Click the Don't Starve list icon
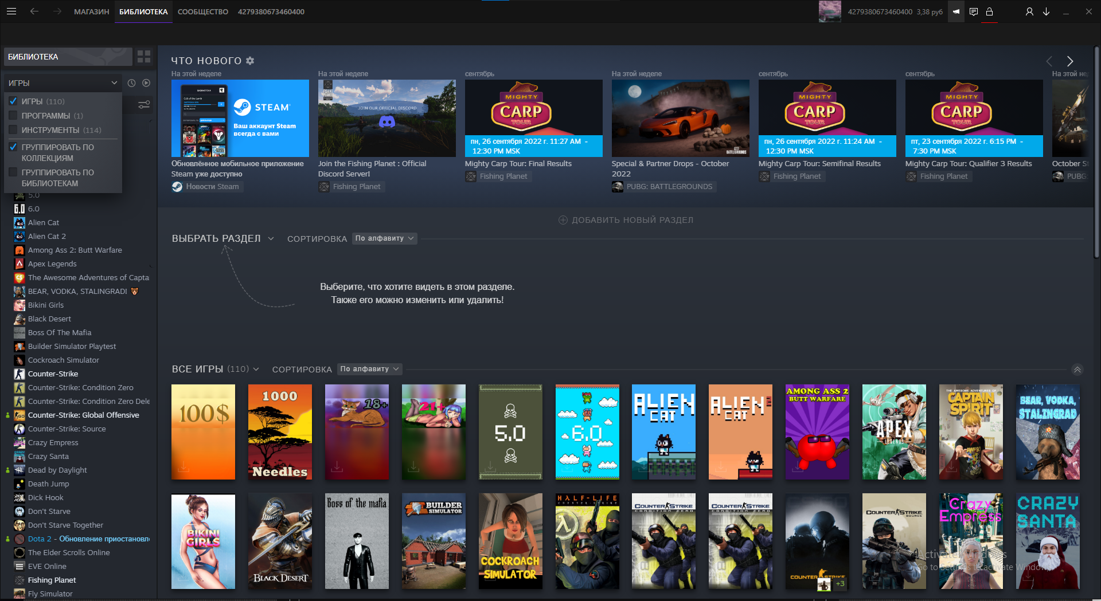Viewport: 1101px width, 601px height. point(19,511)
